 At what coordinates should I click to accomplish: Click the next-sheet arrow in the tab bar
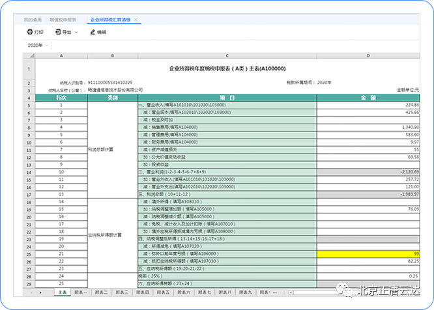(x=40, y=292)
